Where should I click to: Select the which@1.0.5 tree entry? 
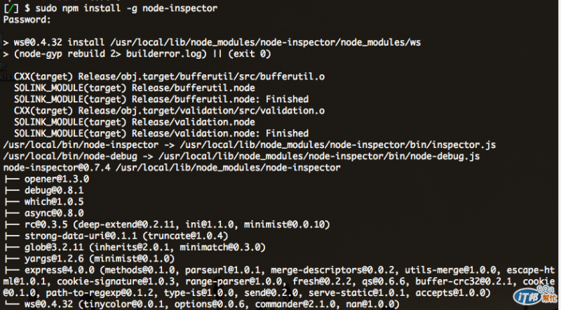54,202
